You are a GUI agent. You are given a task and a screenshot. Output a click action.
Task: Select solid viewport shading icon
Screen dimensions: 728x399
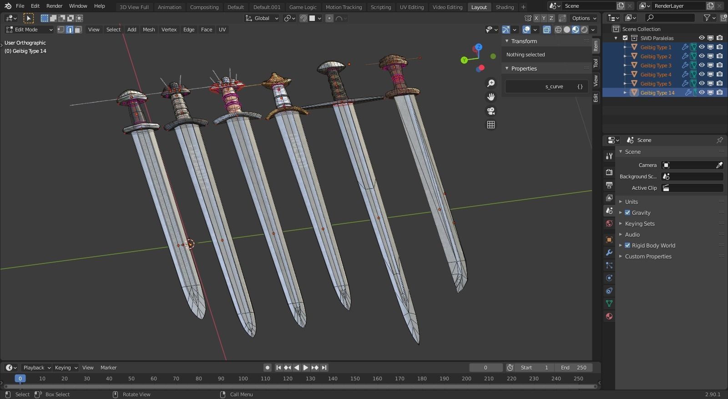[567, 30]
